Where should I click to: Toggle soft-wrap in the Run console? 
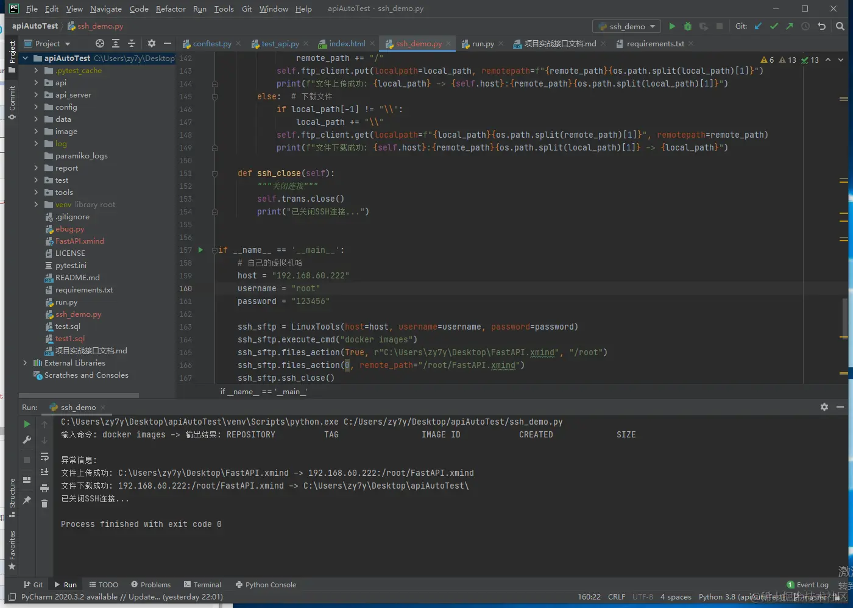44,456
